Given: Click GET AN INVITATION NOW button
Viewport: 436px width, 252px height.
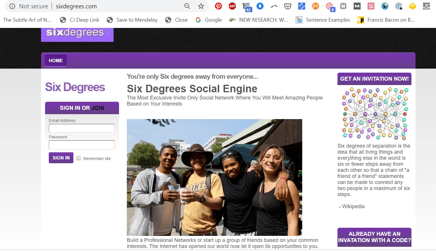Looking at the screenshot, I should pos(374,79).
